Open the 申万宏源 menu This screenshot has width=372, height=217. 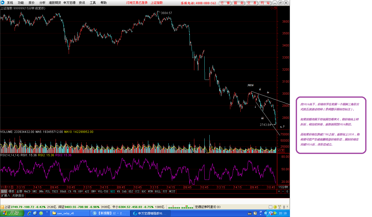[x=69, y=3]
